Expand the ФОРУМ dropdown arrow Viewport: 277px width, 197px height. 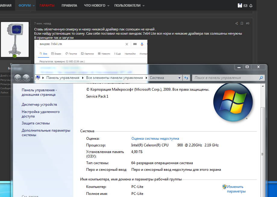(x=33, y=6)
